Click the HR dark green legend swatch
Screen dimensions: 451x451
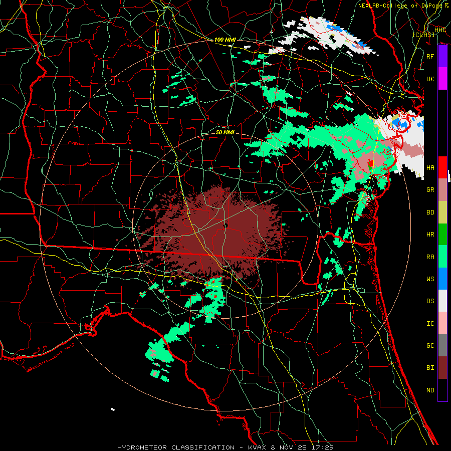tap(442, 234)
